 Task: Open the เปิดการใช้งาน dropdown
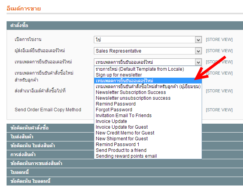click(x=148, y=39)
